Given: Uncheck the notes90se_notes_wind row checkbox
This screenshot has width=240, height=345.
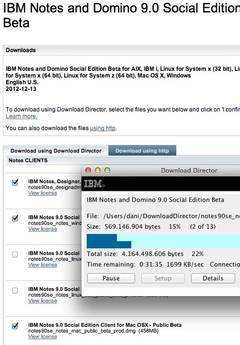Looking at the screenshot, I should 15,218.
